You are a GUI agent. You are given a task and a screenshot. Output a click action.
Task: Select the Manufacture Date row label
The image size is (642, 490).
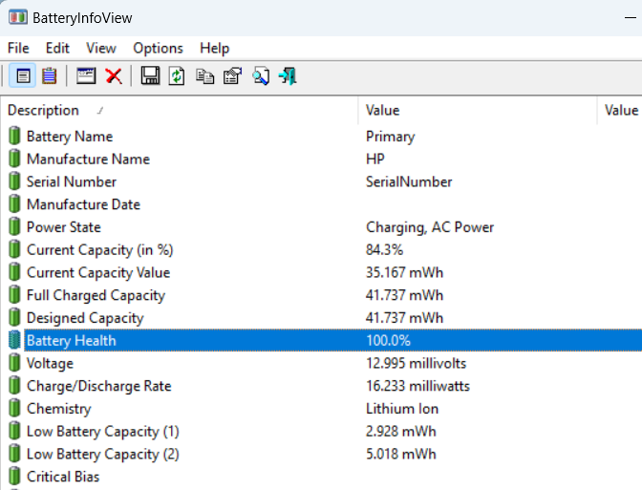point(83,204)
